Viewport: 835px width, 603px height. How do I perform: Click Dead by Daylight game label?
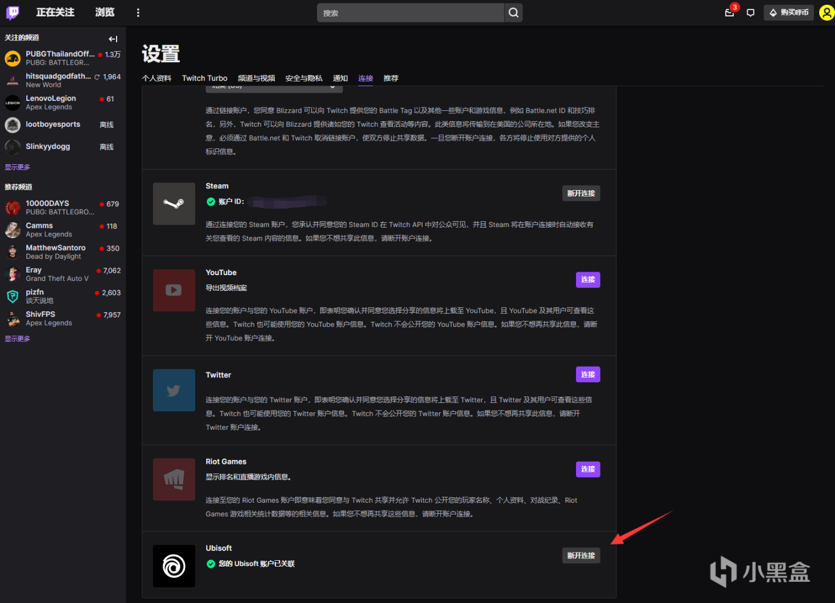(x=53, y=257)
